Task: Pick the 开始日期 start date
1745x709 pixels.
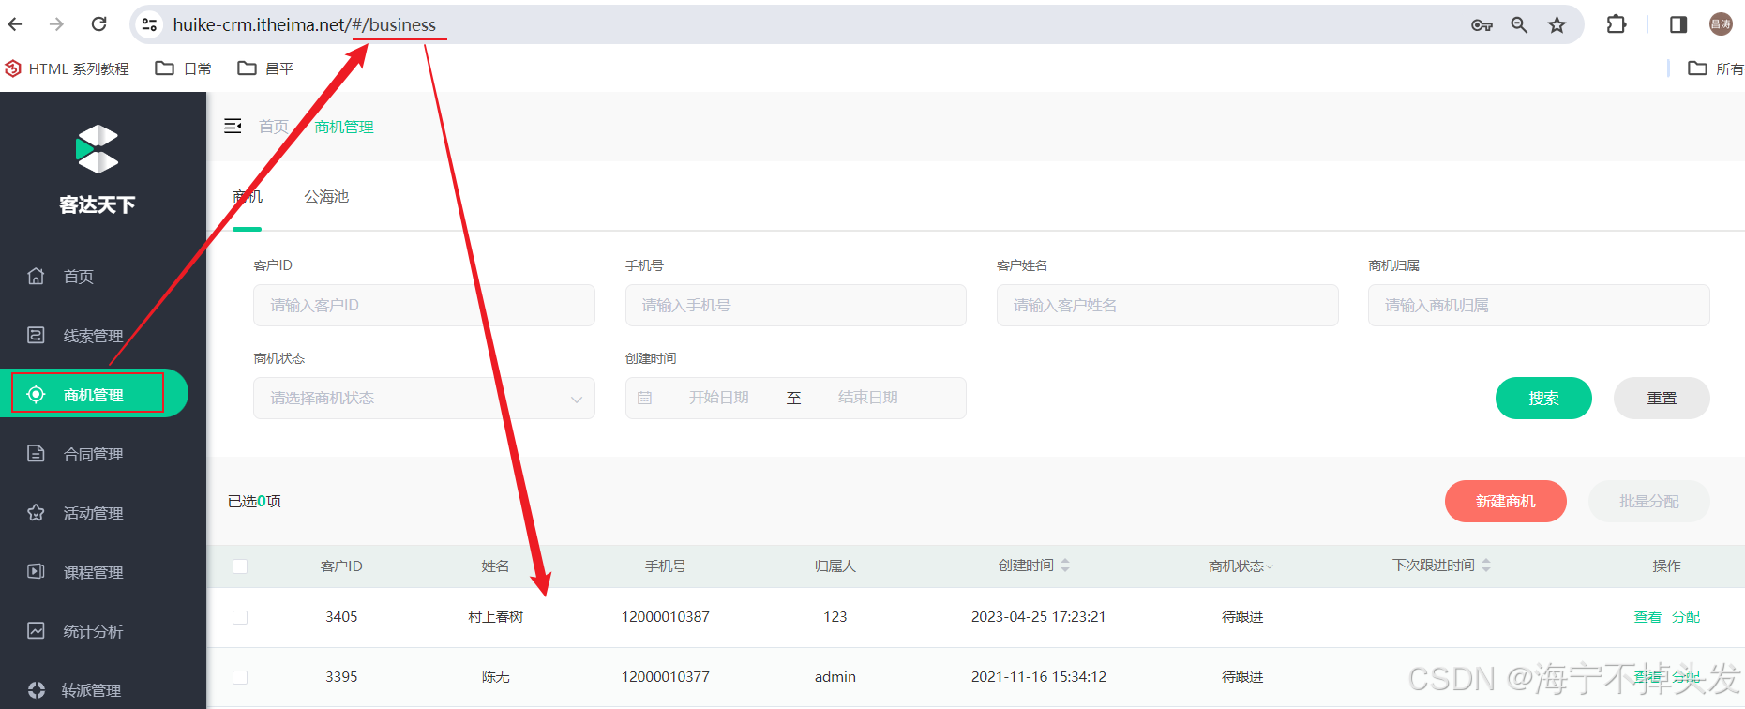Action: click(719, 398)
